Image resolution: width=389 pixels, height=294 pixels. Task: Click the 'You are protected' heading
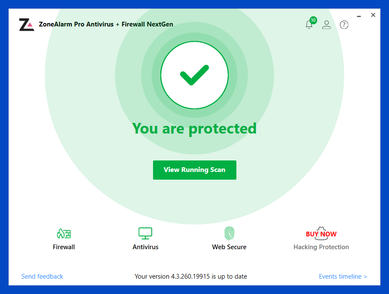[194, 129]
